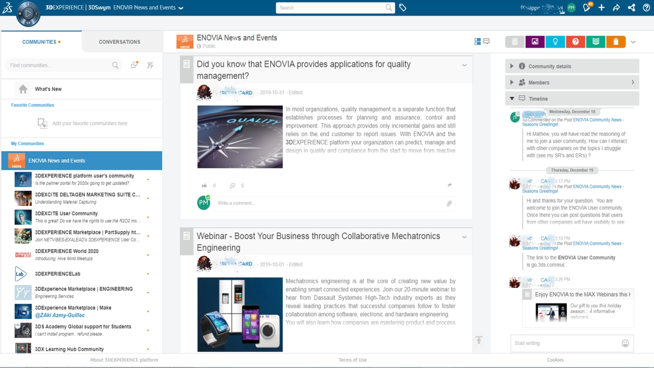Click the Find communities search field
This screenshot has height=368, width=654.
[59, 65]
